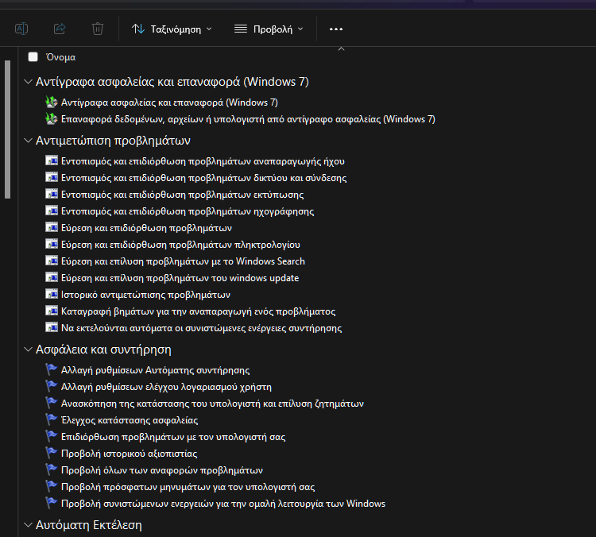The image size is (596, 537).
Task: Click flag icon beside Έλεγχος κατάστασης ασφαλείας
Action: click(x=52, y=420)
